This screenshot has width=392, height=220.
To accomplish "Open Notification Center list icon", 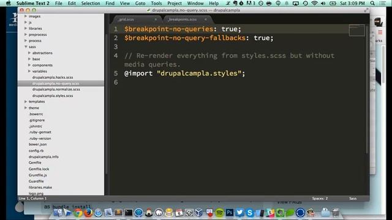I will 382,3.
